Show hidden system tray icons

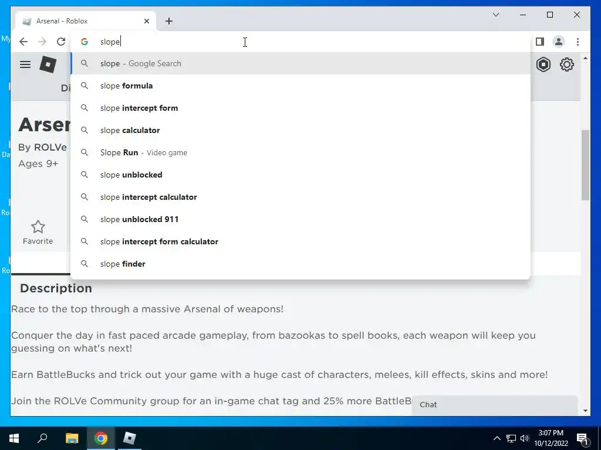497,438
